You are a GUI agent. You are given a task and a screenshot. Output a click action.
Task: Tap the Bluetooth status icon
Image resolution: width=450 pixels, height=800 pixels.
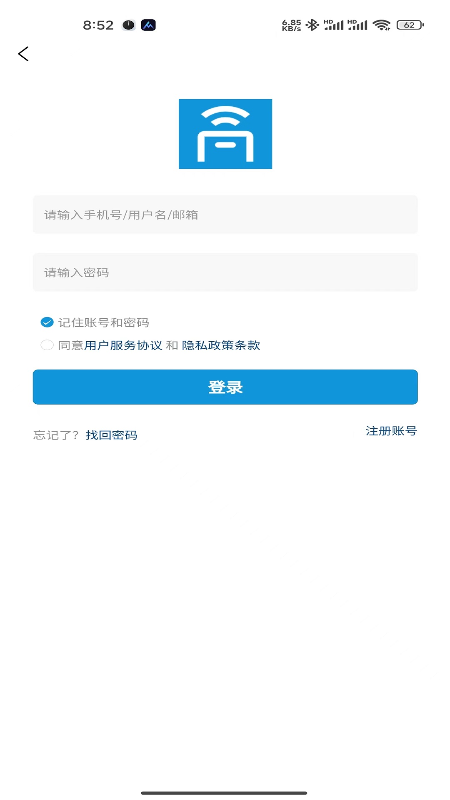[x=312, y=25]
